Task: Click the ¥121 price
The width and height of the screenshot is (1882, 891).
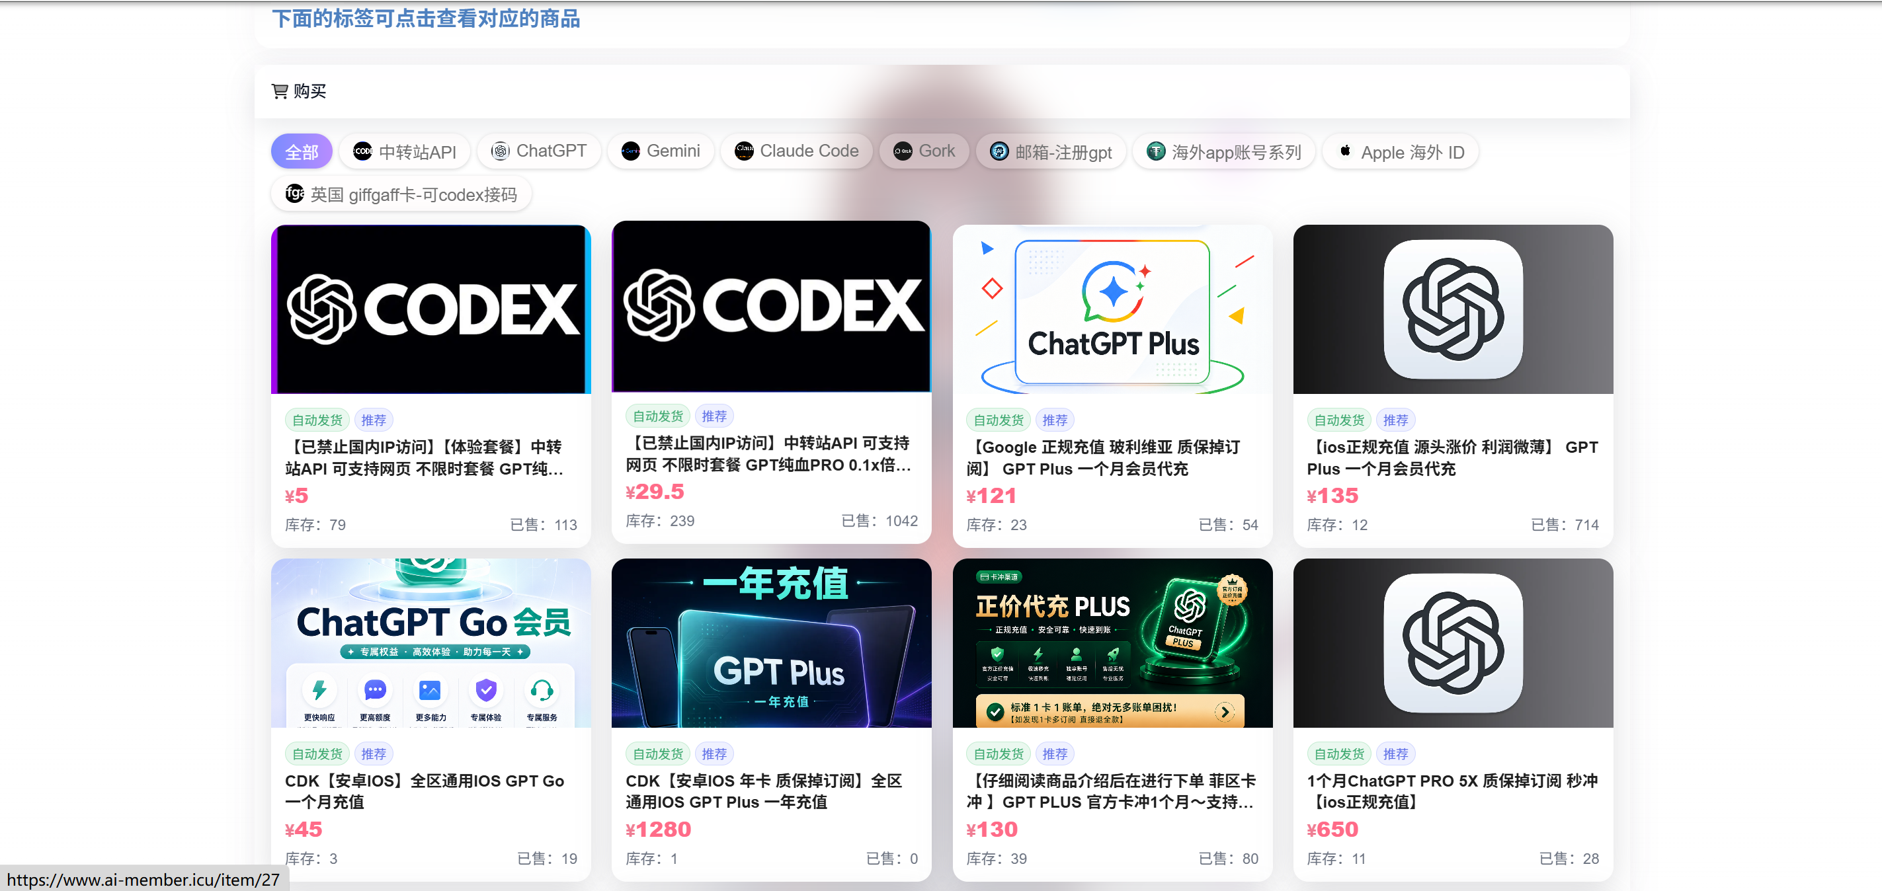Action: pos(991,496)
